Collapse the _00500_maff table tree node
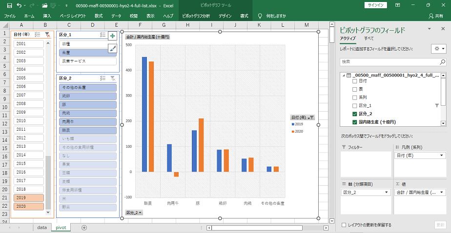Viewport: 451px width, 233px height. 344,75
